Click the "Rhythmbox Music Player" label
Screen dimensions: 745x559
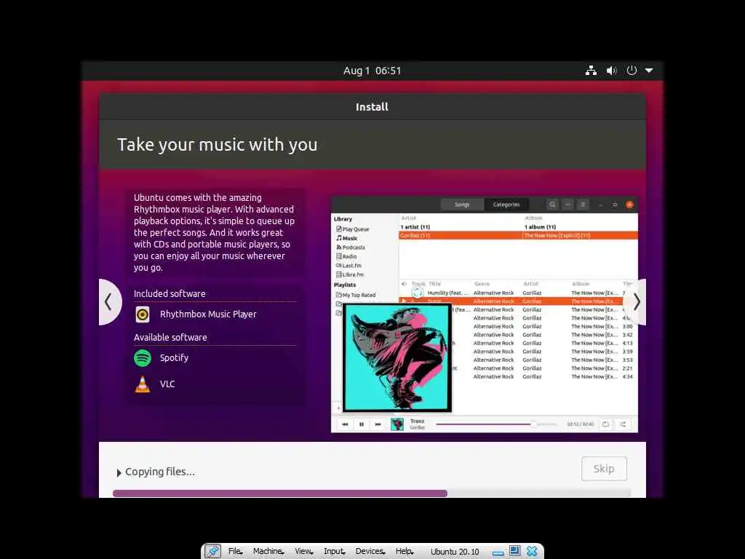pos(208,314)
